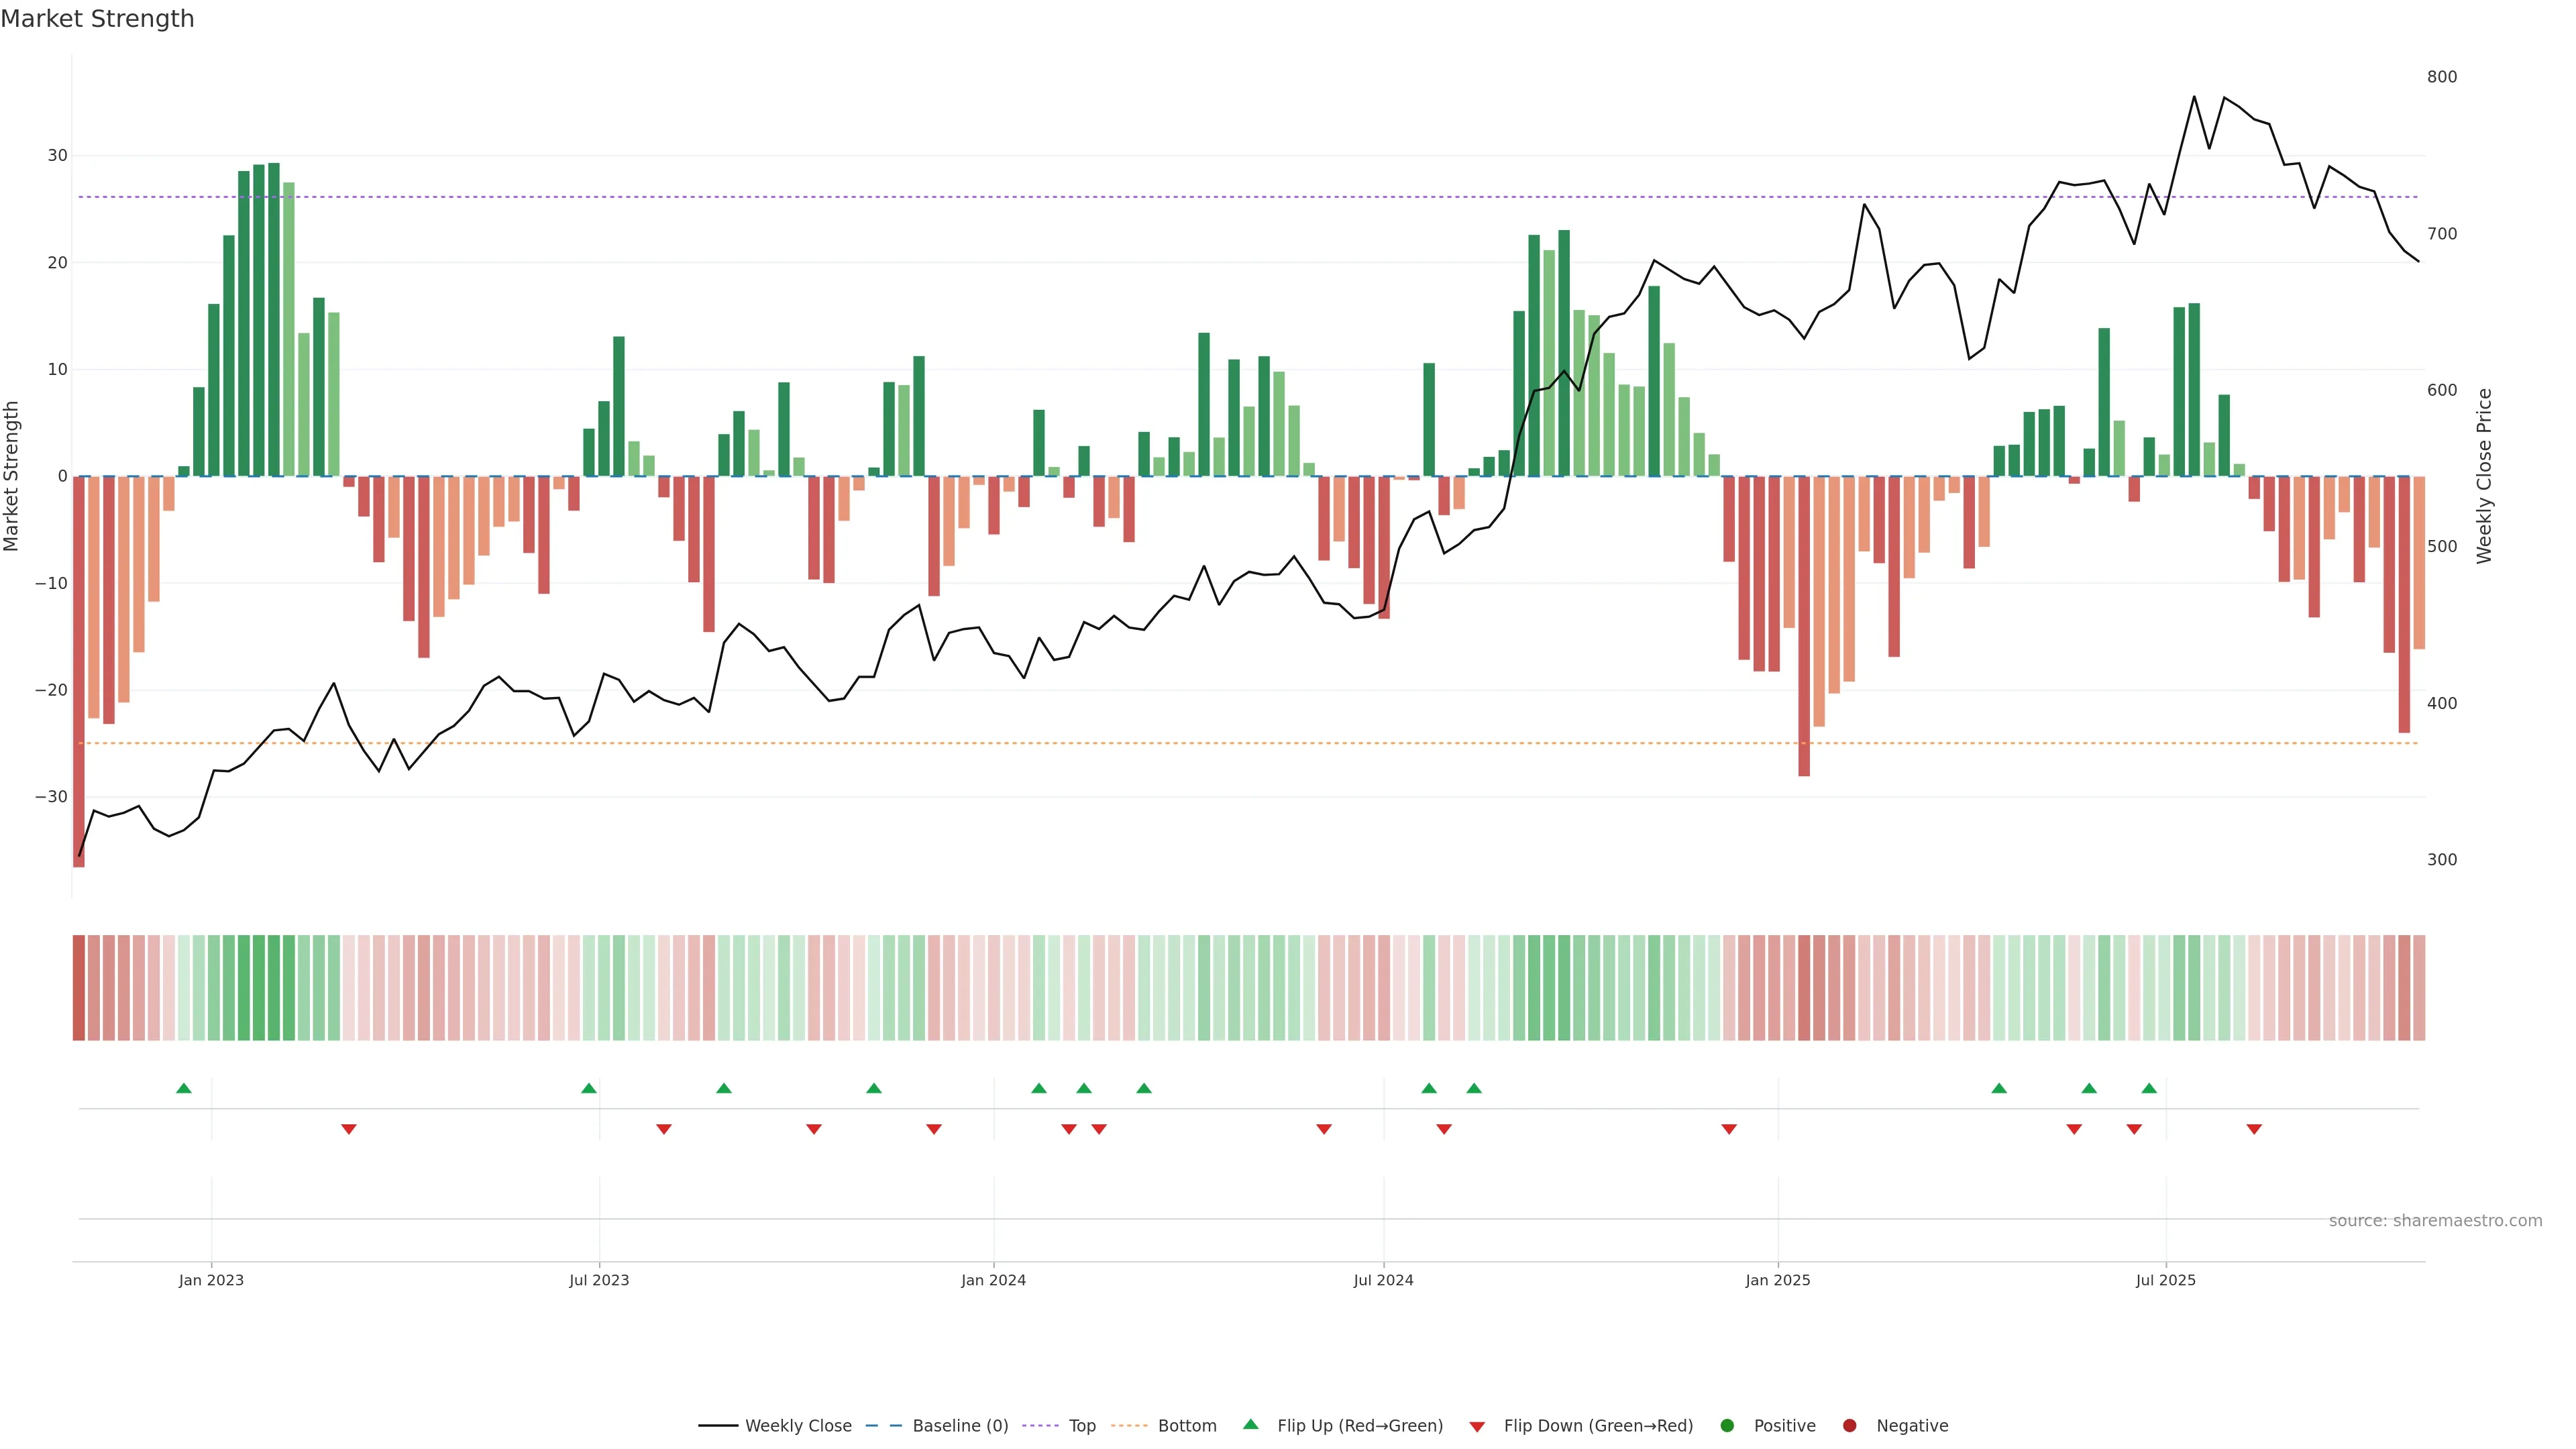Click the leftmost dark red heatmap strip cell
The width and height of the screenshot is (2576, 1449).
pyautogui.click(x=78, y=988)
